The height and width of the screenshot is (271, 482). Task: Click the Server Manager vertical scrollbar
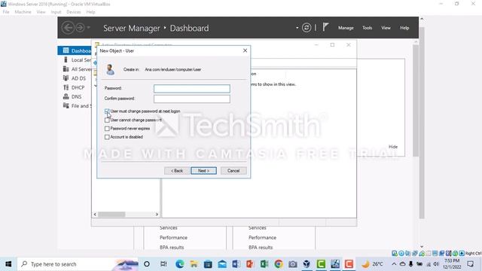(x=416, y=101)
